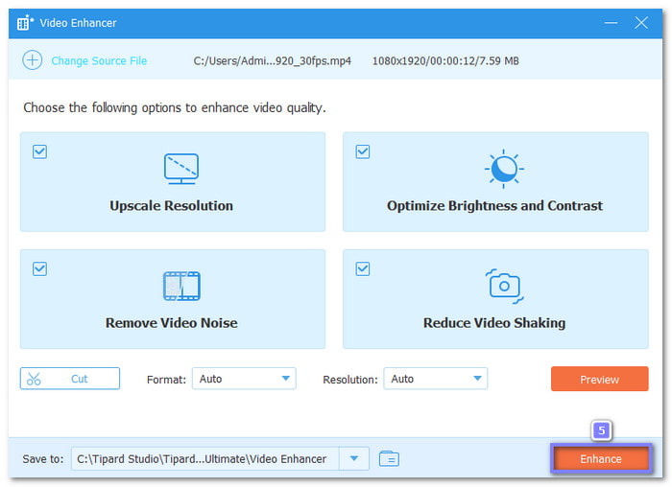This screenshot has width=672, height=487.
Task: Open the output folder via folder icon
Action: [388, 459]
